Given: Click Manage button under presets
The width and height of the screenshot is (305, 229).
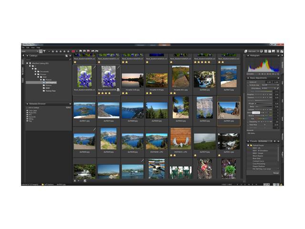Looking at the screenshot, I should point(276,173).
